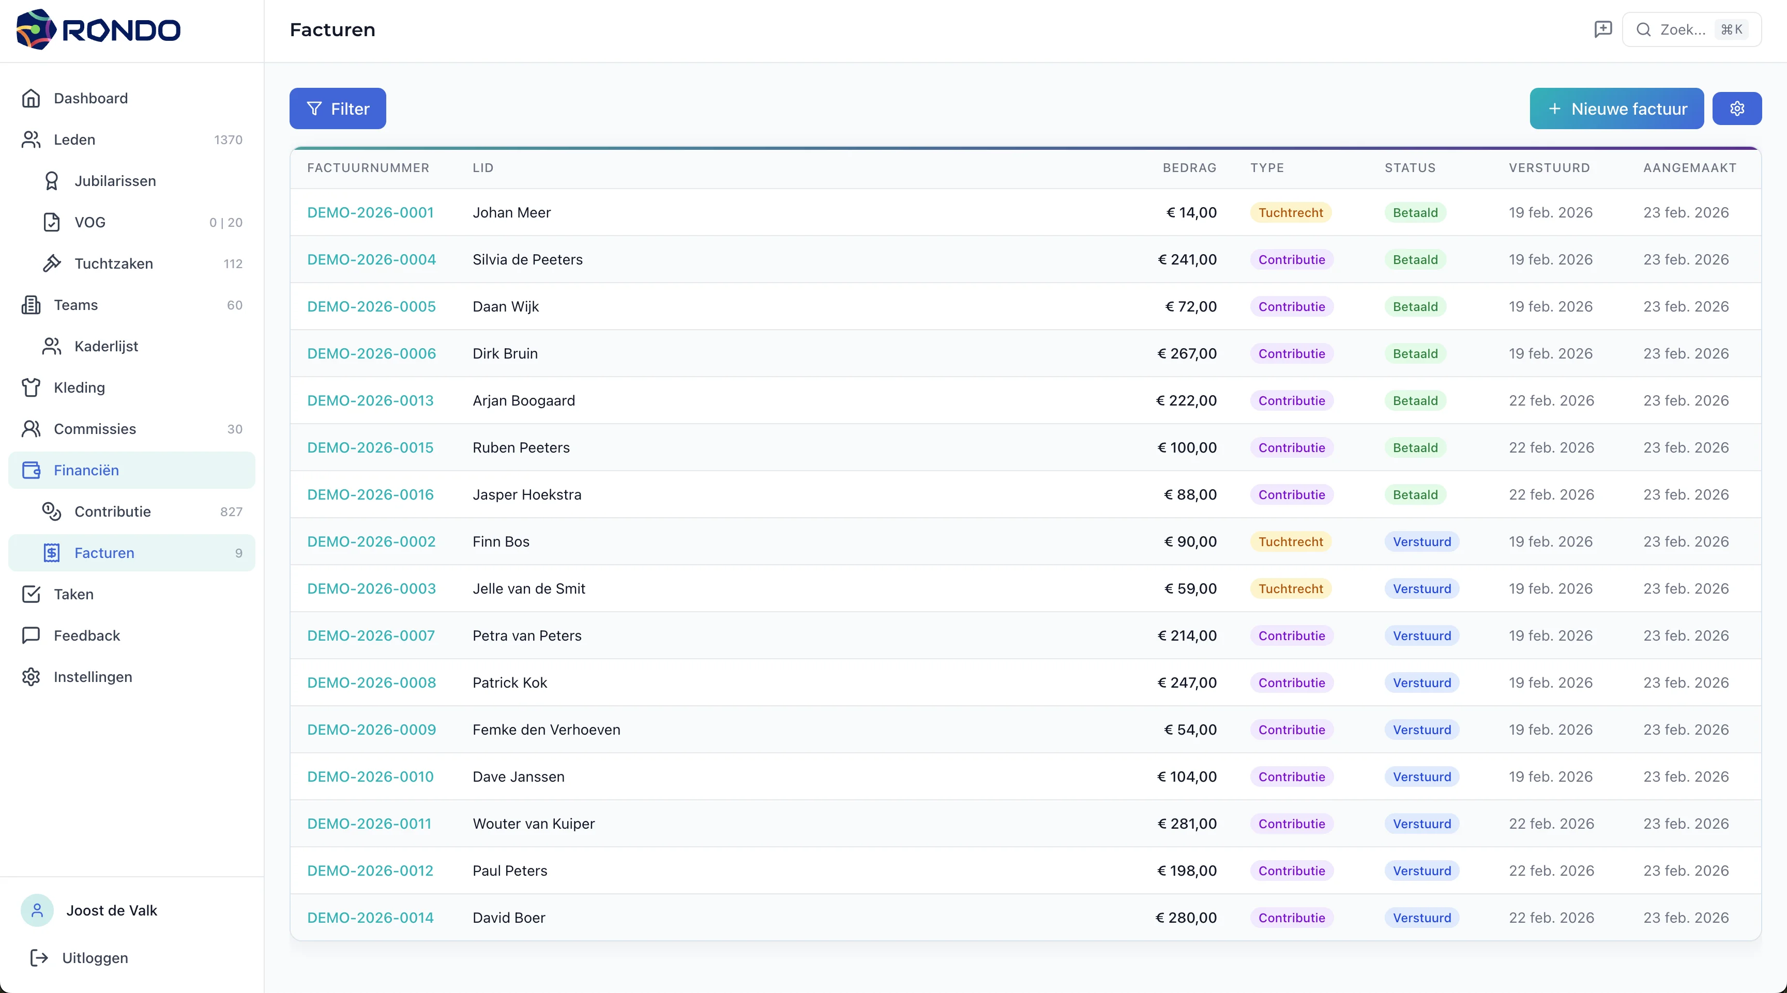Focus the Zoek search field

(1682, 30)
